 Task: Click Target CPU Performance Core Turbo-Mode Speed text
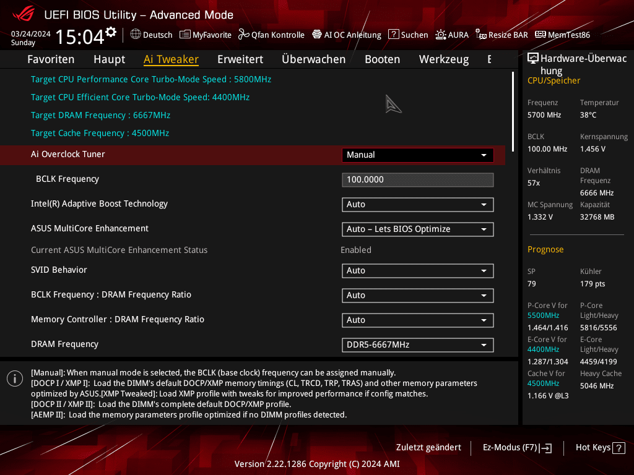coord(151,80)
